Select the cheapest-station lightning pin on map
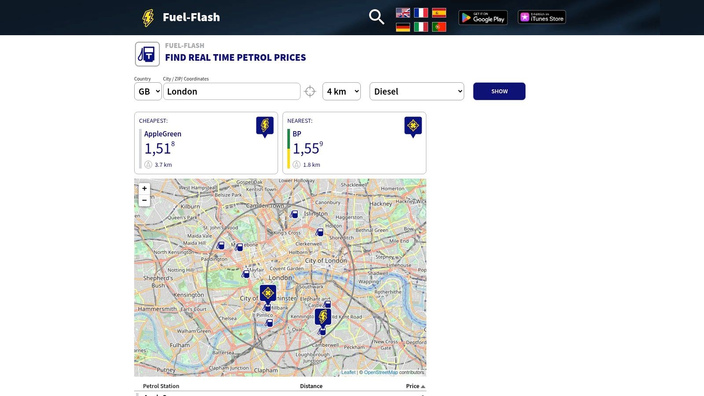 tap(323, 318)
